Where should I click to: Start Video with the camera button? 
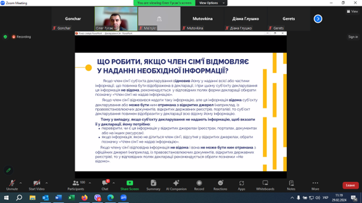pyautogui.click(x=37, y=185)
